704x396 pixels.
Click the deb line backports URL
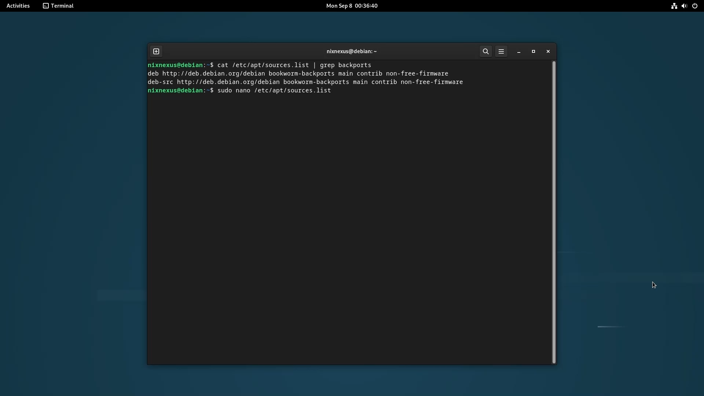[213, 74]
